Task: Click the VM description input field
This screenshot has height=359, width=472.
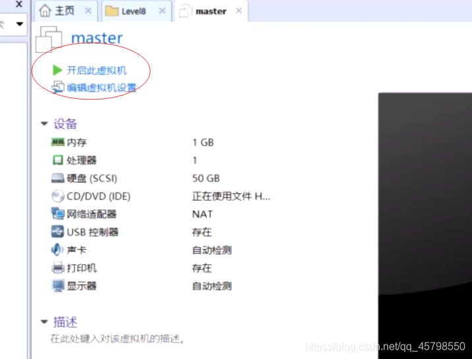Action: click(117, 339)
